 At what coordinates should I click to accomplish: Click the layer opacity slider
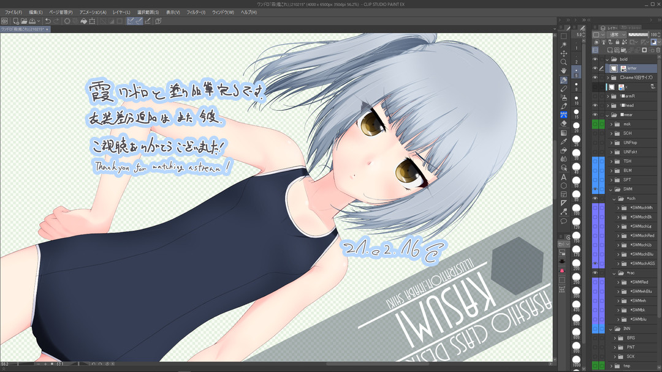(639, 35)
